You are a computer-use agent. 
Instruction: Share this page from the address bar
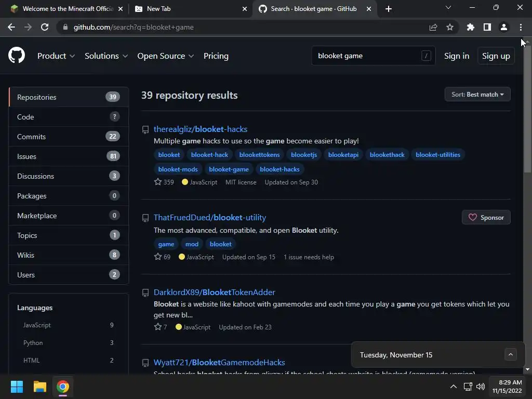[433, 27]
